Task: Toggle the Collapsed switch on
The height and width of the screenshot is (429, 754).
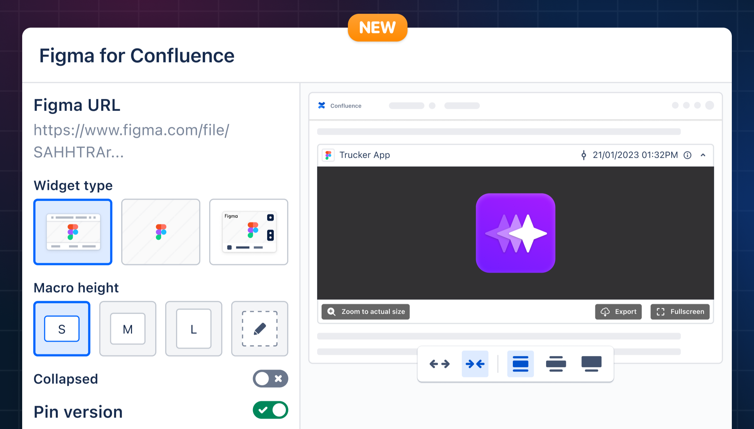Action: [x=270, y=379]
